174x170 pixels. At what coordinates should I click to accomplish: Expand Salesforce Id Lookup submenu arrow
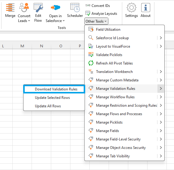[161, 38]
